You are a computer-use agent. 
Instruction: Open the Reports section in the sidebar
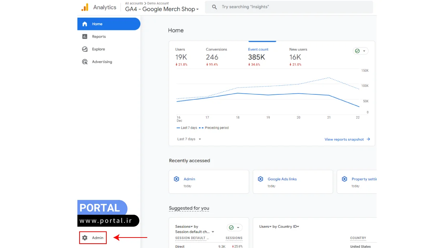[x=99, y=36]
